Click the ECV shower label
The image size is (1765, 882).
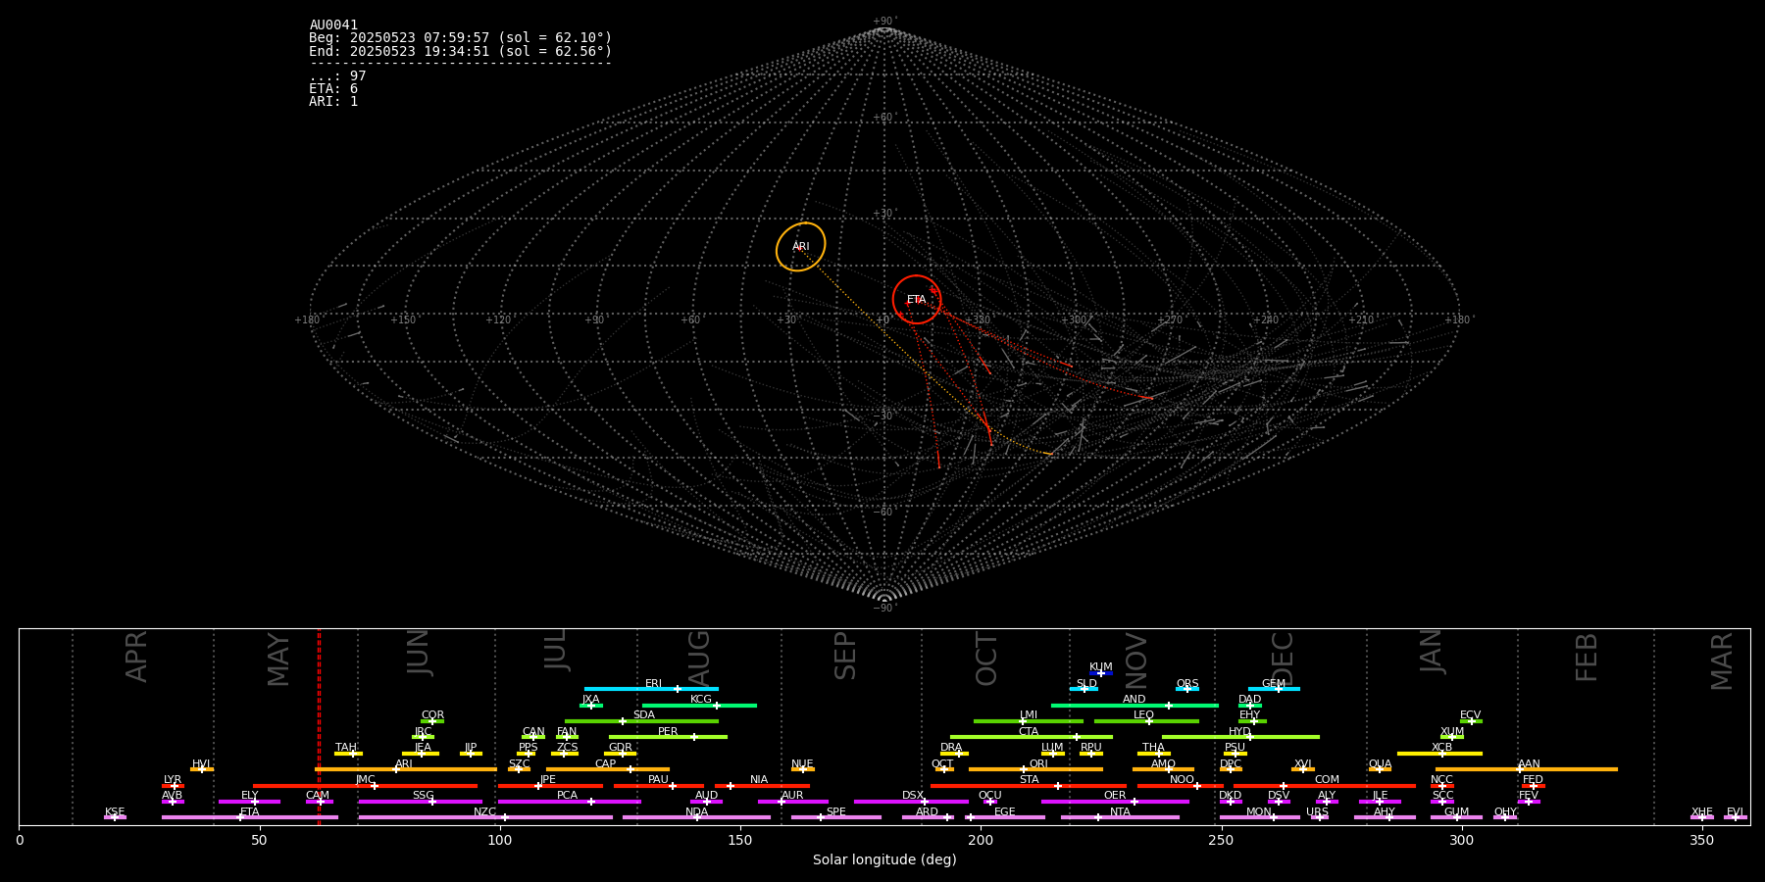tap(1471, 715)
